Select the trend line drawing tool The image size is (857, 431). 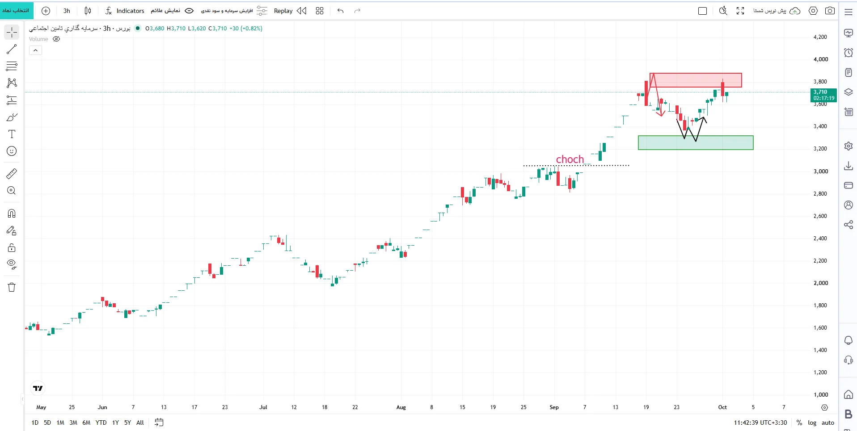pyautogui.click(x=12, y=49)
